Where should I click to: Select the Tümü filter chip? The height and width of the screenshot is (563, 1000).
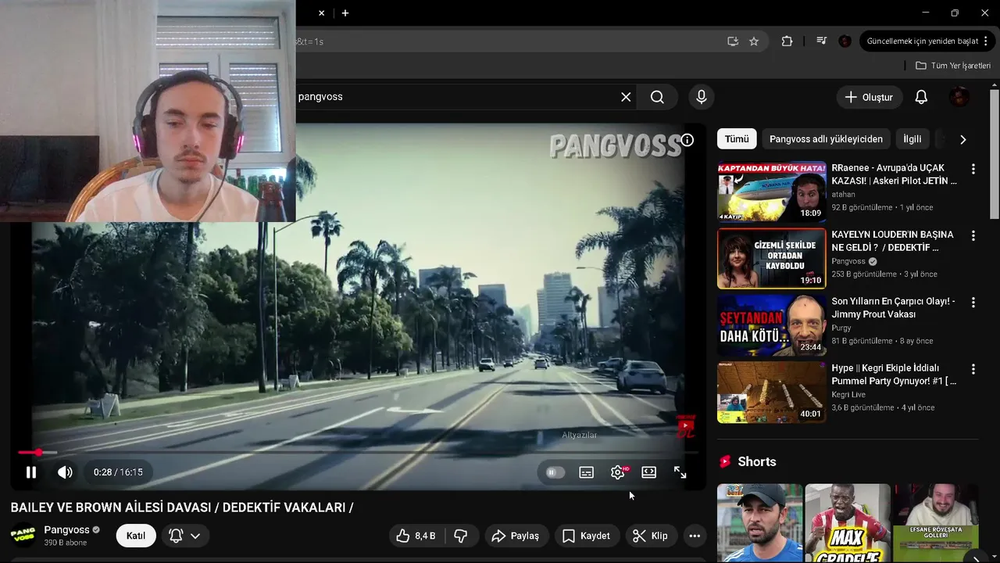coord(736,139)
